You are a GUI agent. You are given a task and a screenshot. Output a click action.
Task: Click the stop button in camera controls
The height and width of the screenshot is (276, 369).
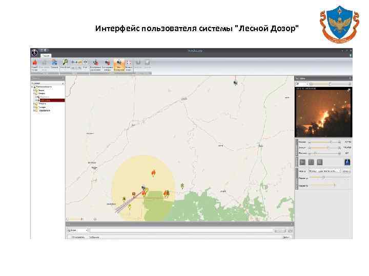click(x=320, y=162)
